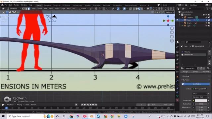Viewport: 212px width, 119px height.
Task: Open Mesh menu in viewport header
Action: [51, 9]
